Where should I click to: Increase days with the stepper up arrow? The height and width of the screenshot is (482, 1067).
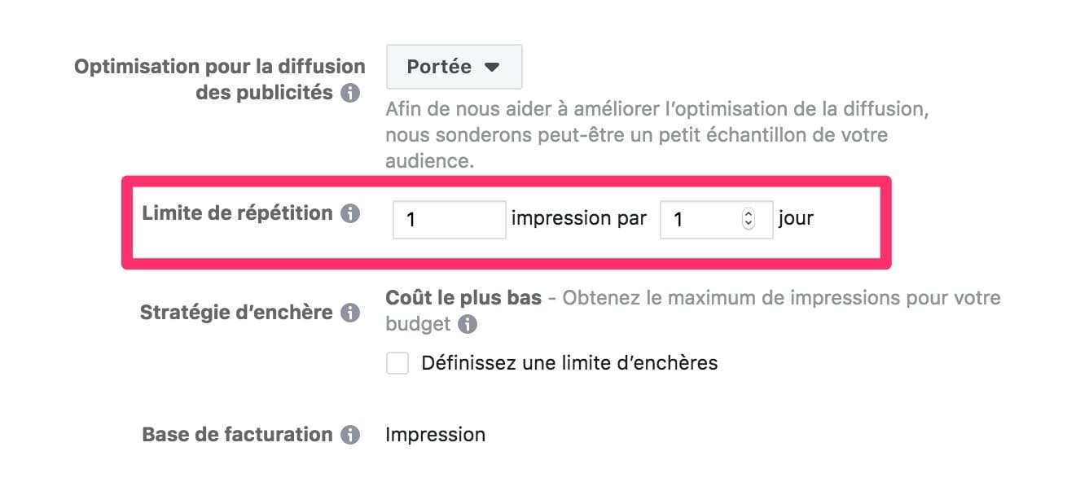[x=749, y=215]
